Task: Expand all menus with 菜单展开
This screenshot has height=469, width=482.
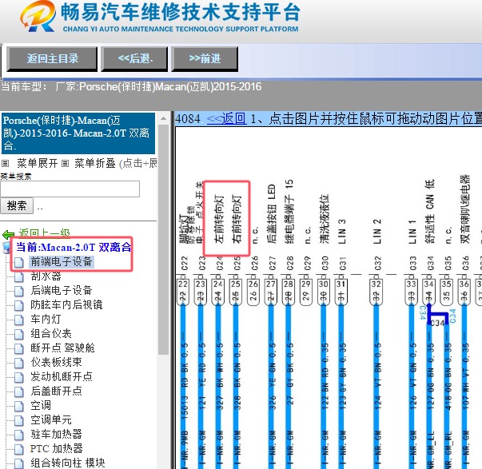Action: click(x=38, y=163)
